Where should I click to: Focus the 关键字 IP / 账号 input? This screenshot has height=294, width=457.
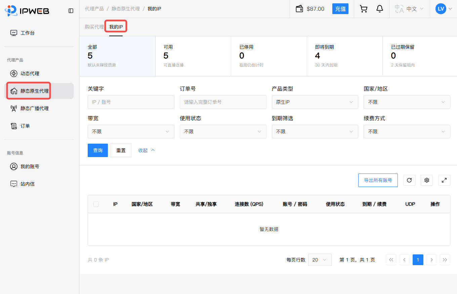131,102
